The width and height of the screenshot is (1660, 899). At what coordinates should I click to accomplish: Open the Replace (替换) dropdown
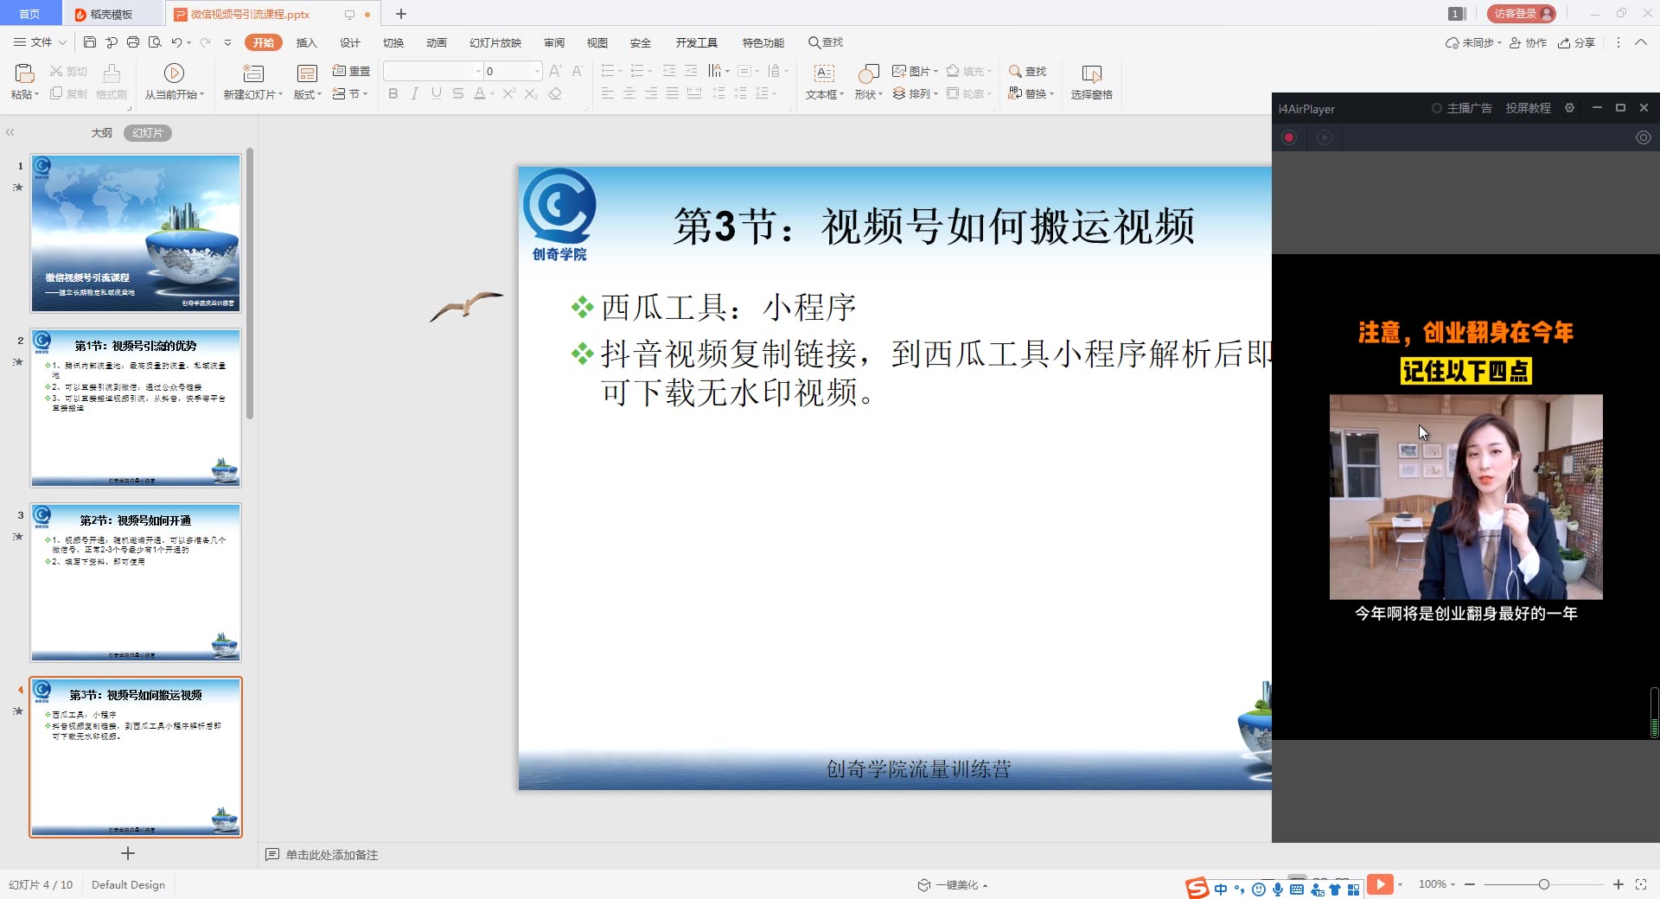(x=1031, y=93)
